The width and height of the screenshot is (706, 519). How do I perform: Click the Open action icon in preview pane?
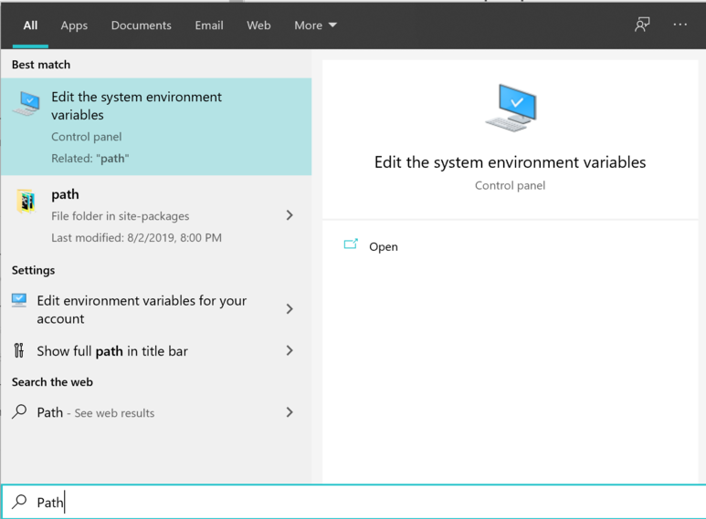click(x=351, y=244)
